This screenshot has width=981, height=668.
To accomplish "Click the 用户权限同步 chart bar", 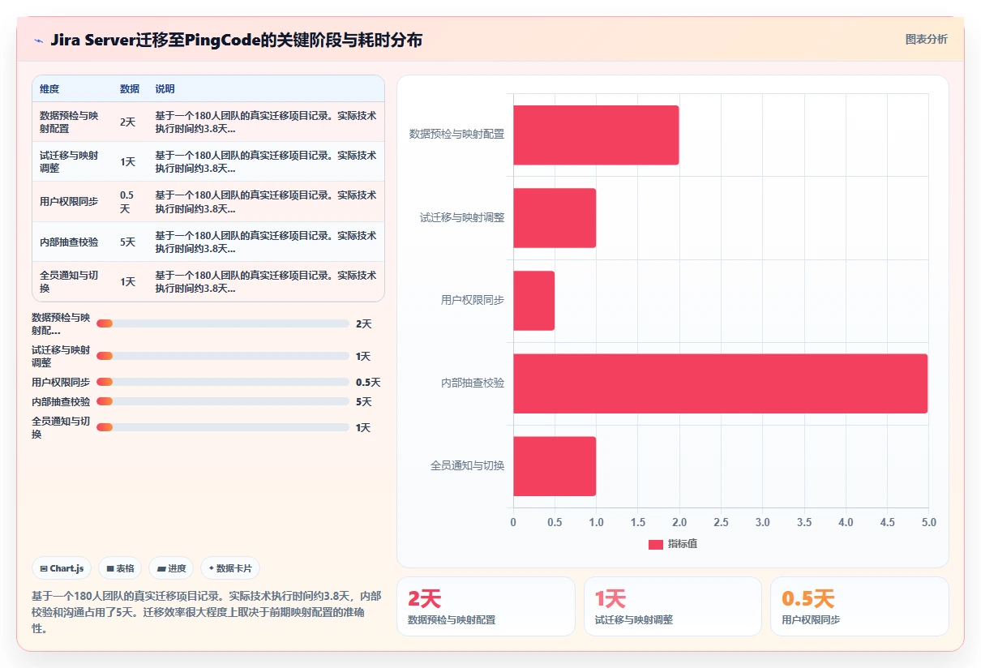I will click(533, 301).
